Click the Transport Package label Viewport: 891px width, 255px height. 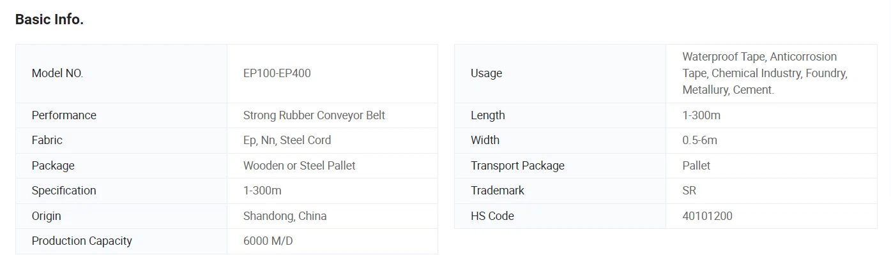coord(517,166)
